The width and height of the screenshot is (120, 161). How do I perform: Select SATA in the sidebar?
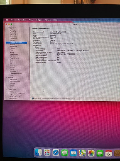coord(11,62)
